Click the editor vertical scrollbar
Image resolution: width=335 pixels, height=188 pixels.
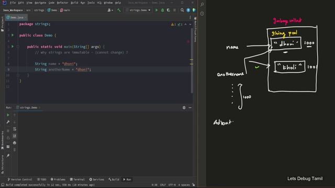(192, 61)
